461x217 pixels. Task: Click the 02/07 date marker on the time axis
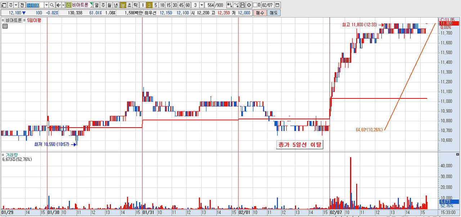pos(336,212)
